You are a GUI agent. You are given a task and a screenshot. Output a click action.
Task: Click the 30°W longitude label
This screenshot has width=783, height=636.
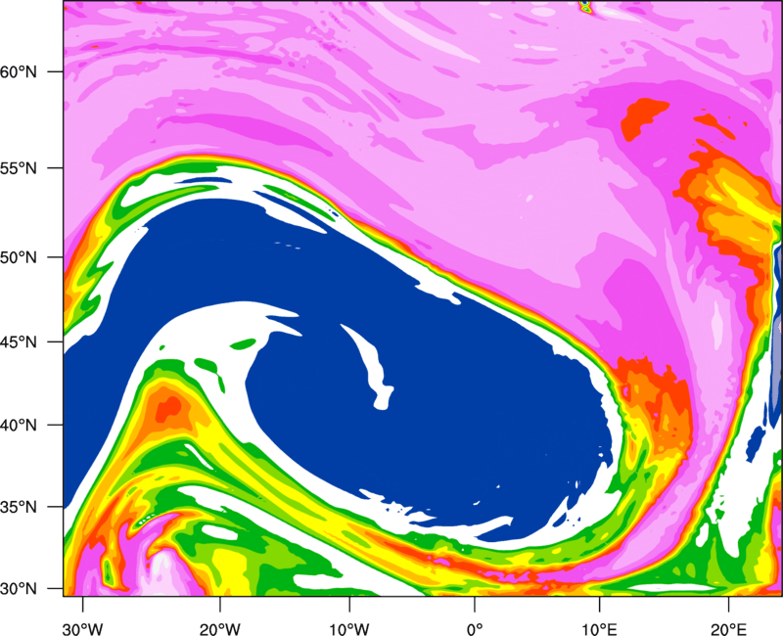82,629
